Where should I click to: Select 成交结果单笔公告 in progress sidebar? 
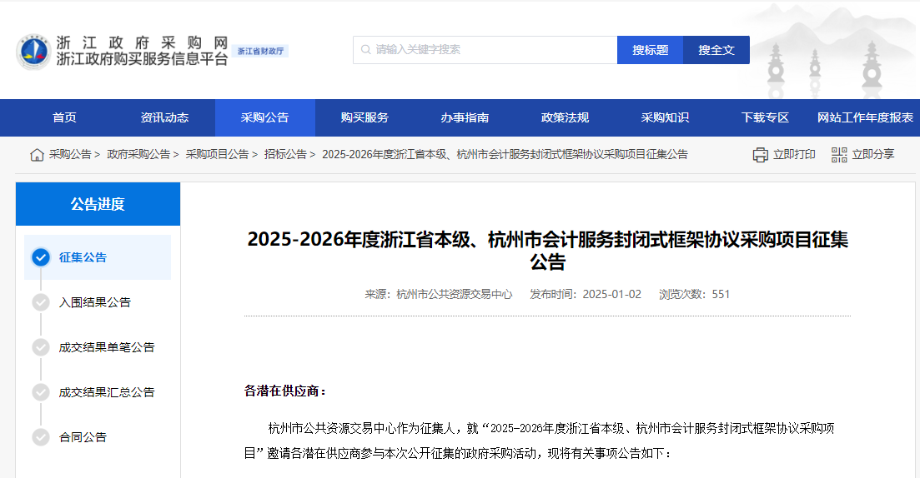coord(107,347)
